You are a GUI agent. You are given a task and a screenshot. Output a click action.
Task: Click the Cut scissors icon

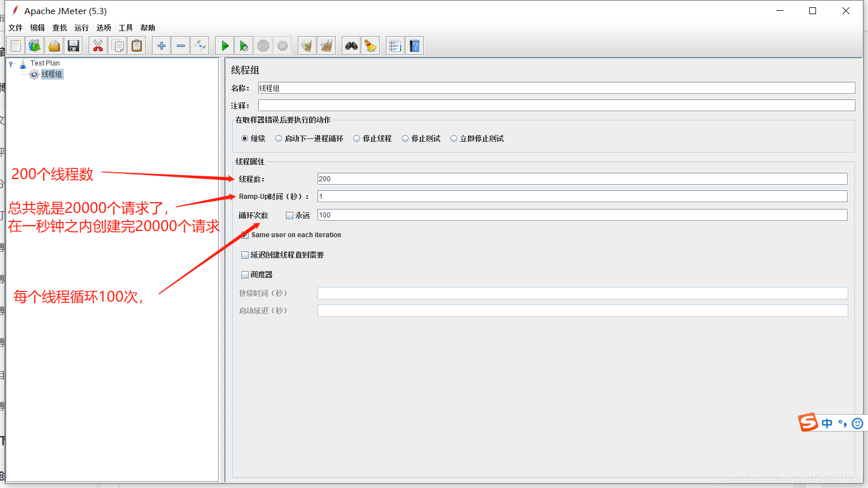[98, 46]
